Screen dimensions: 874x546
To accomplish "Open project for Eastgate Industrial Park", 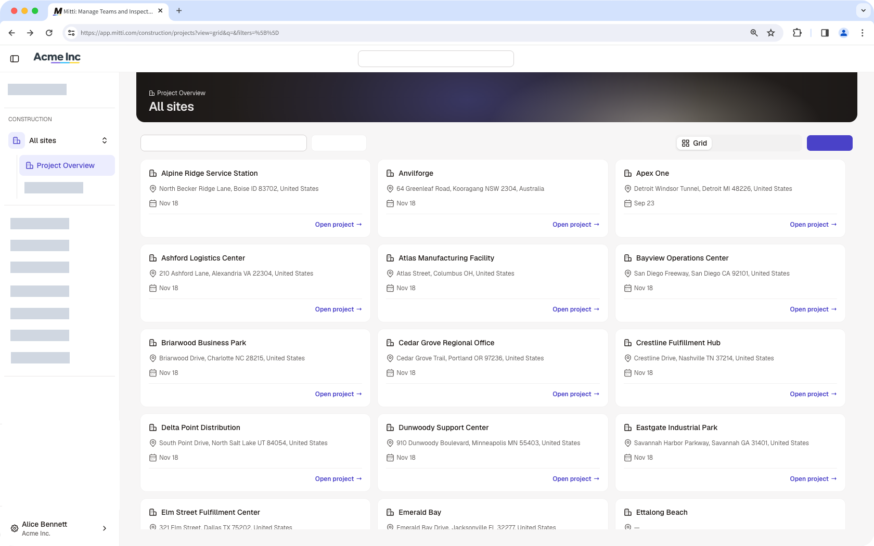I will pyautogui.click(x=813, y=479).
